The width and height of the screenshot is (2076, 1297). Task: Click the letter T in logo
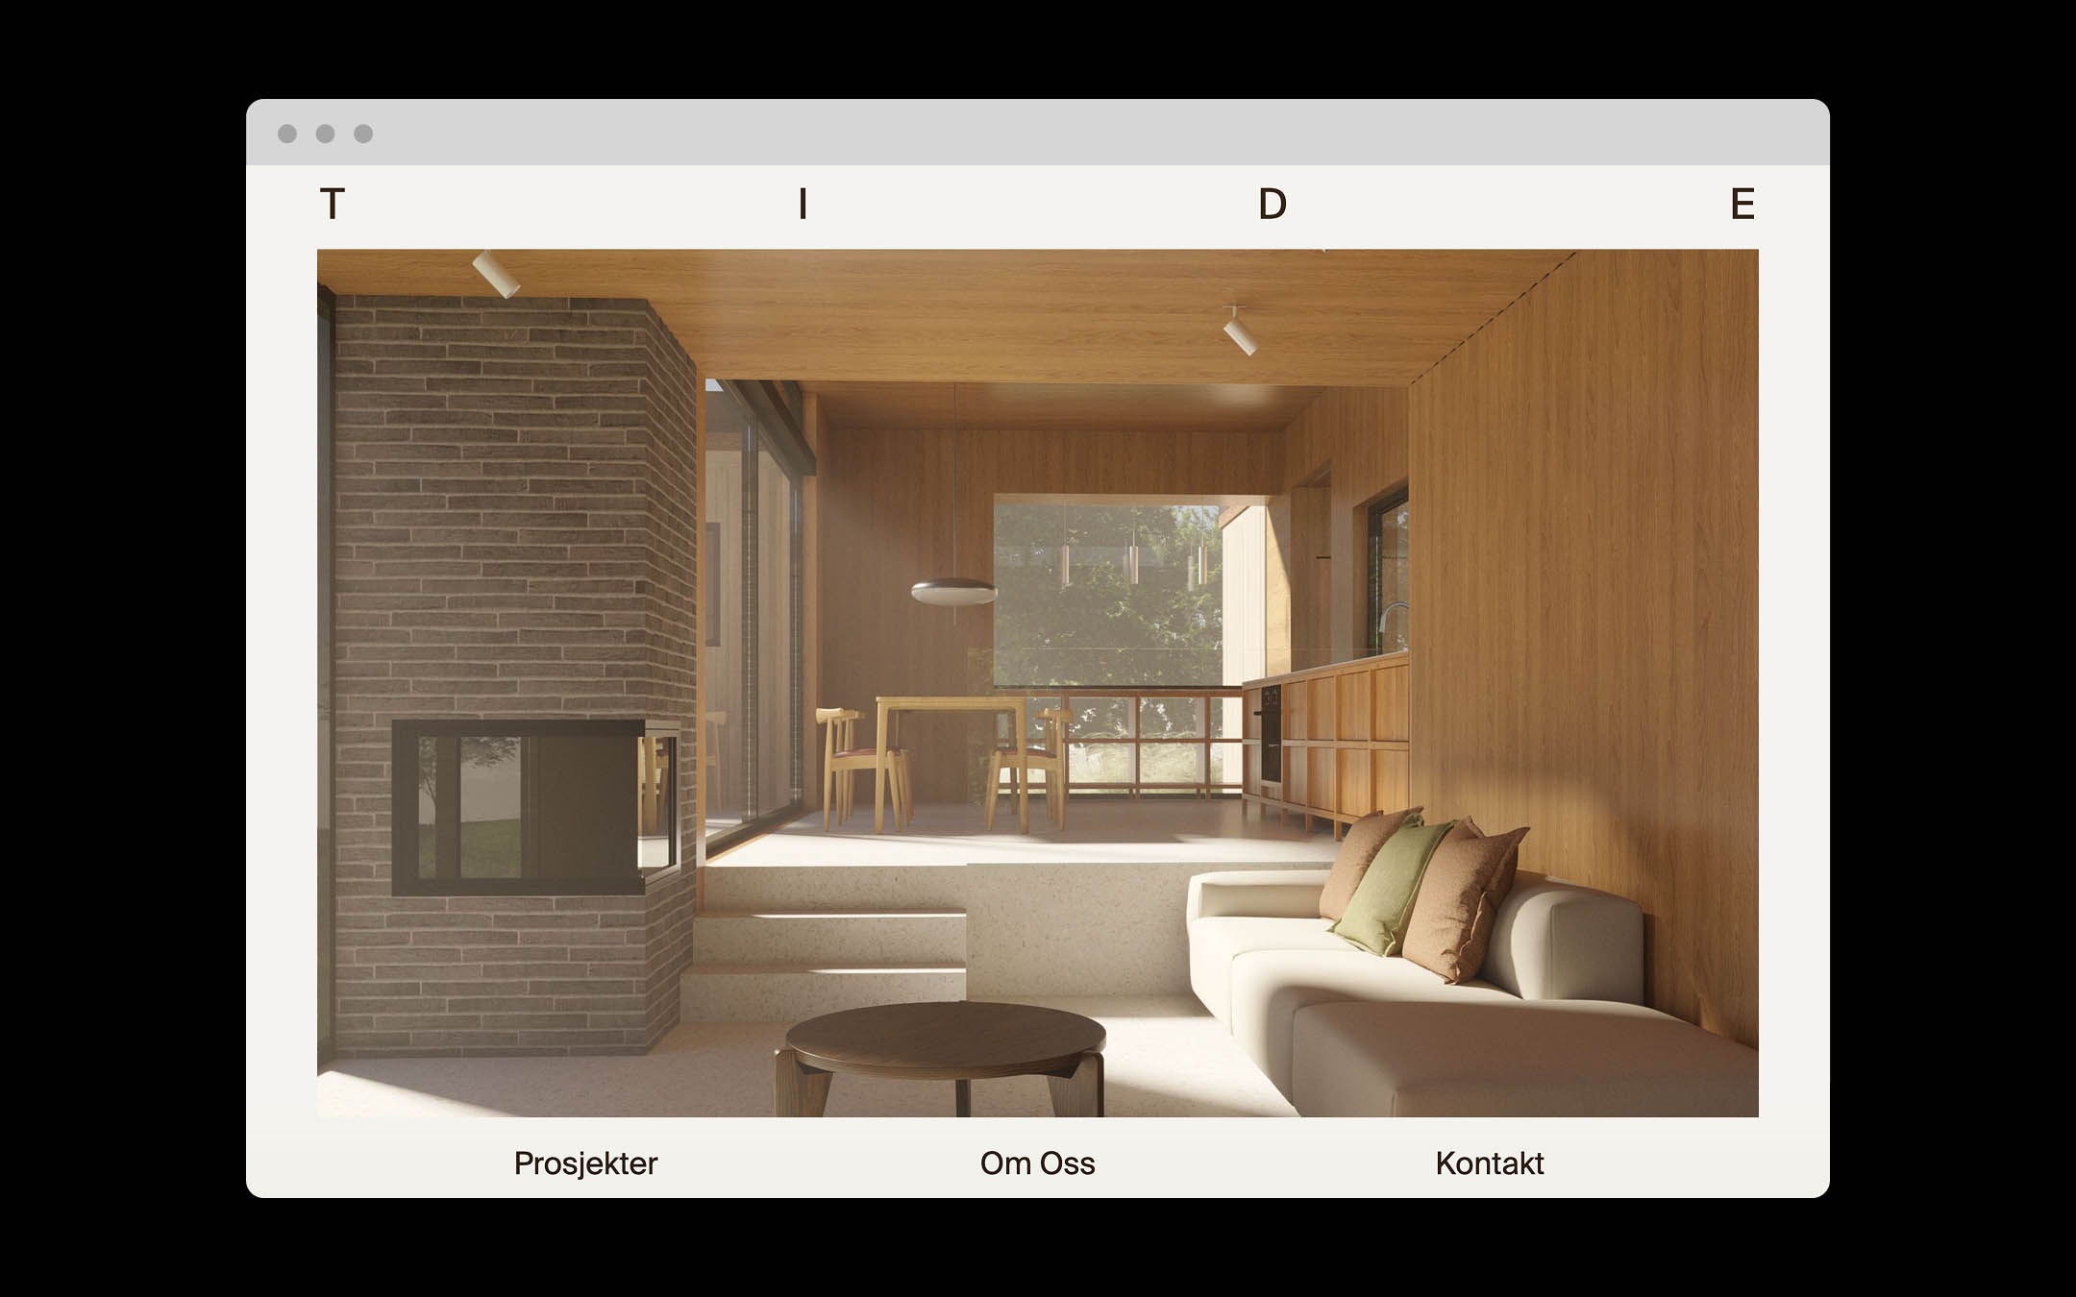point(332,205)
